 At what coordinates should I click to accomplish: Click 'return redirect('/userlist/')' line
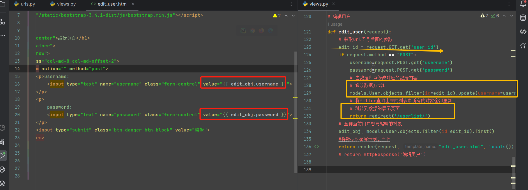390,116
